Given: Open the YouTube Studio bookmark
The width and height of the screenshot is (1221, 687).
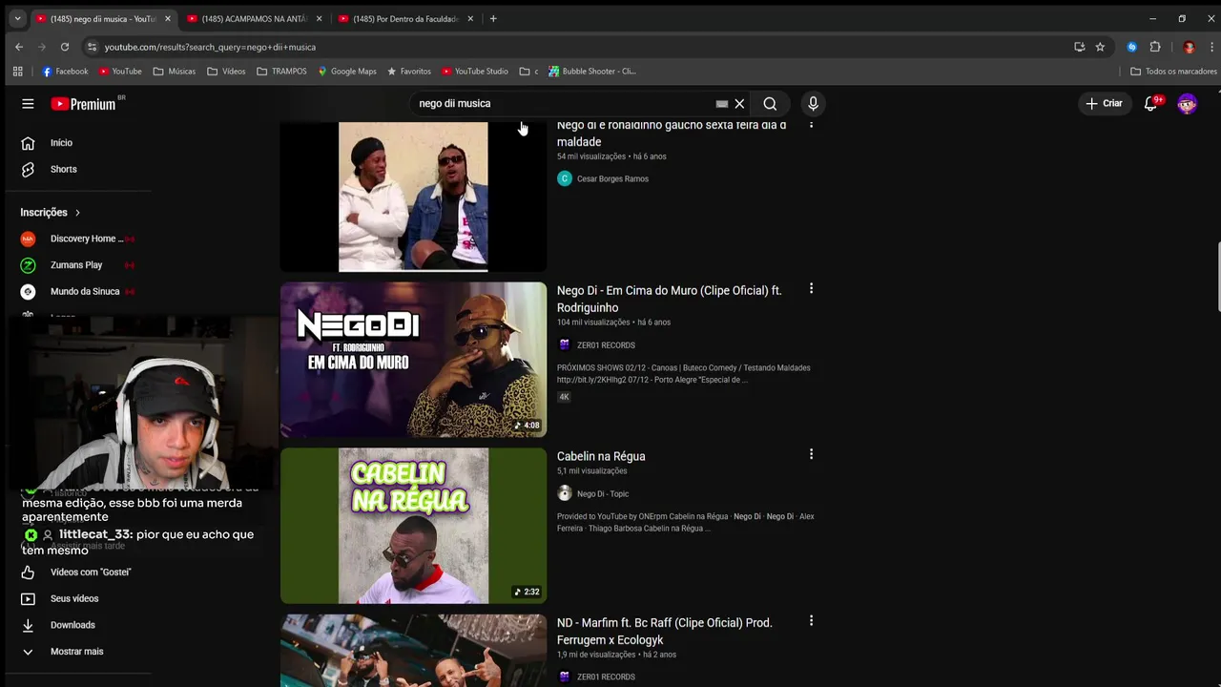Looking at the screenshot, I should (x=474, y=71).
